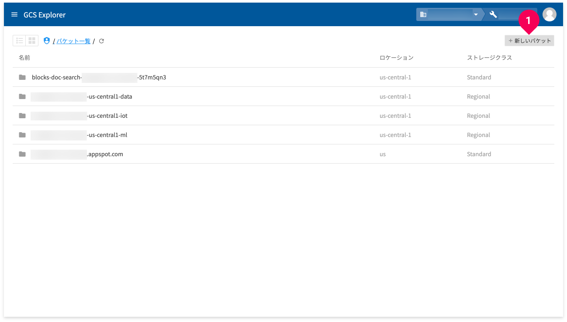Create a new bucket with 新しいバケット
Image resolution: width=567 pixels, height=322 pixels.
click(x=529, y=41)
